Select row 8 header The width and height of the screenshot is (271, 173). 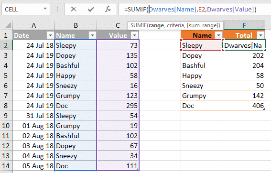click(x=6, y=106)
